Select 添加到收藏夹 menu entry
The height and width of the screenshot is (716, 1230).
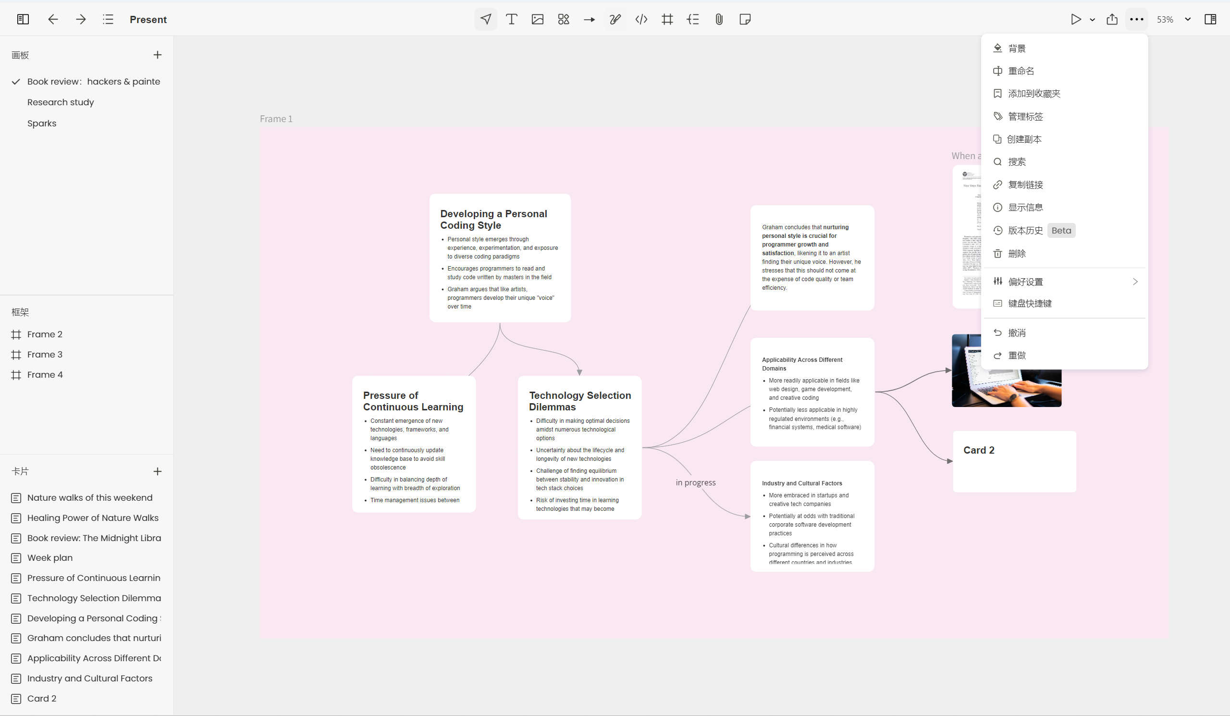point(1064,93)
